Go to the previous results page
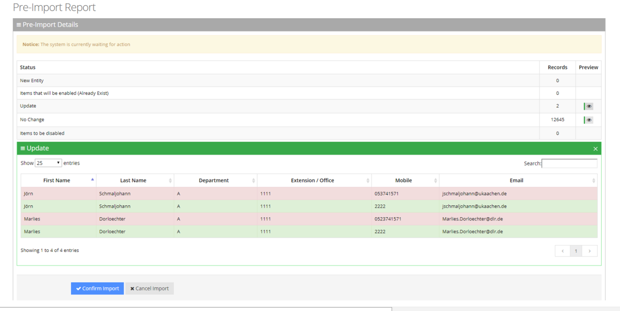 point(562,251)
